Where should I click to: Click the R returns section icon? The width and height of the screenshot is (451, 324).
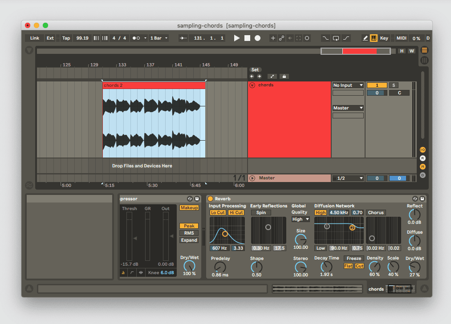[x=422, y=158]
